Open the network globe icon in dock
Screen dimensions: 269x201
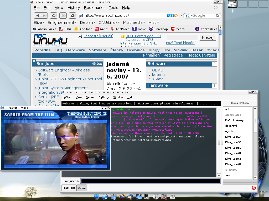click(x=105, y=197)
